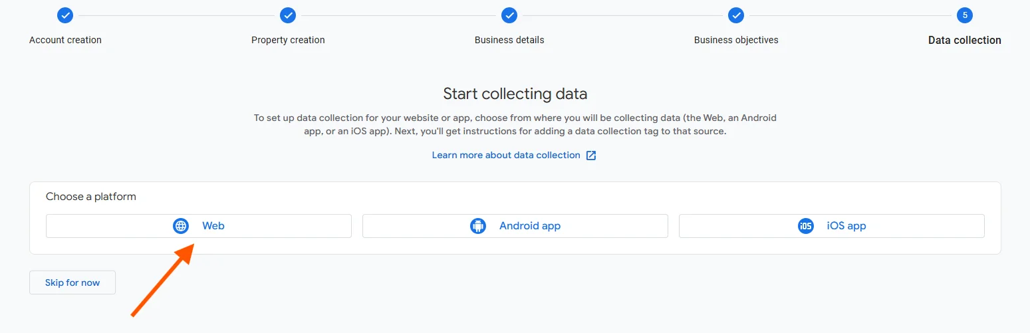Open the Property creation step label

coord(288,40)
